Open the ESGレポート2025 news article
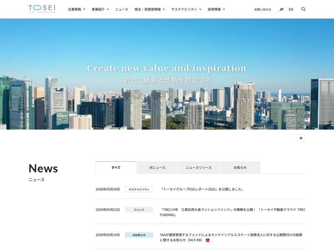334x250 pixels. point(202,189)
